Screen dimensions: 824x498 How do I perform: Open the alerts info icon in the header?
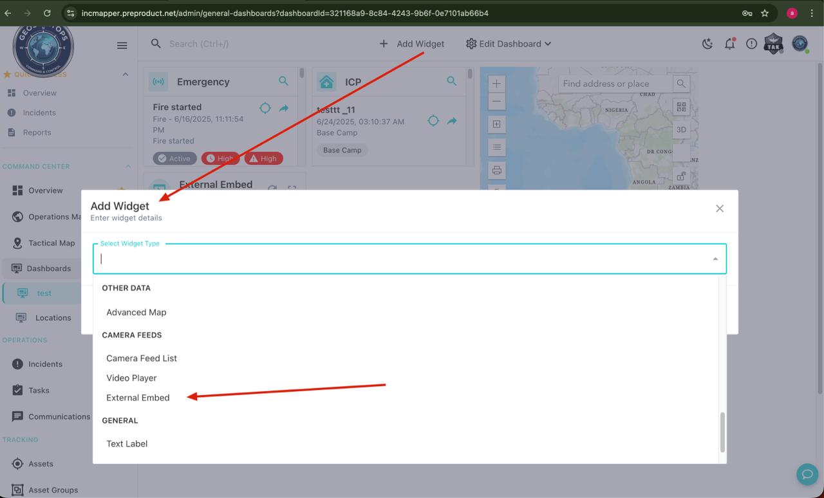(x=751, y=44)
